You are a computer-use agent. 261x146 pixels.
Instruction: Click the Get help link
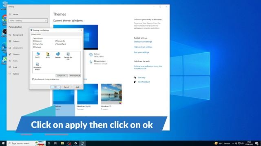point(142,77)
